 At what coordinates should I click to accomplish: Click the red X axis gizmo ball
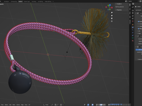click(x=112, y=8)
